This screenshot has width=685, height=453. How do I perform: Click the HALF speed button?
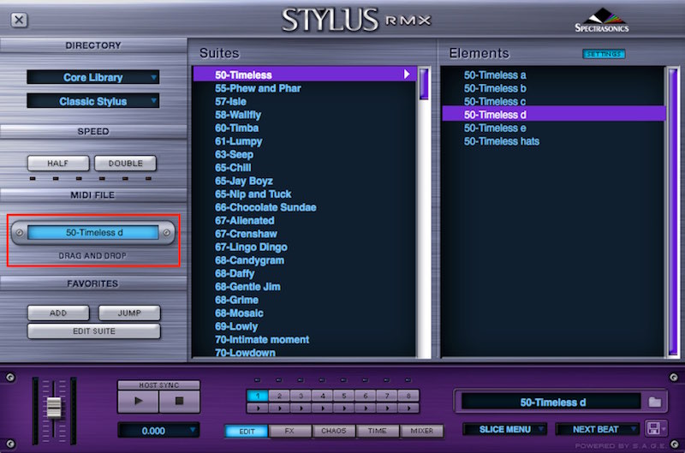point(58,164)
